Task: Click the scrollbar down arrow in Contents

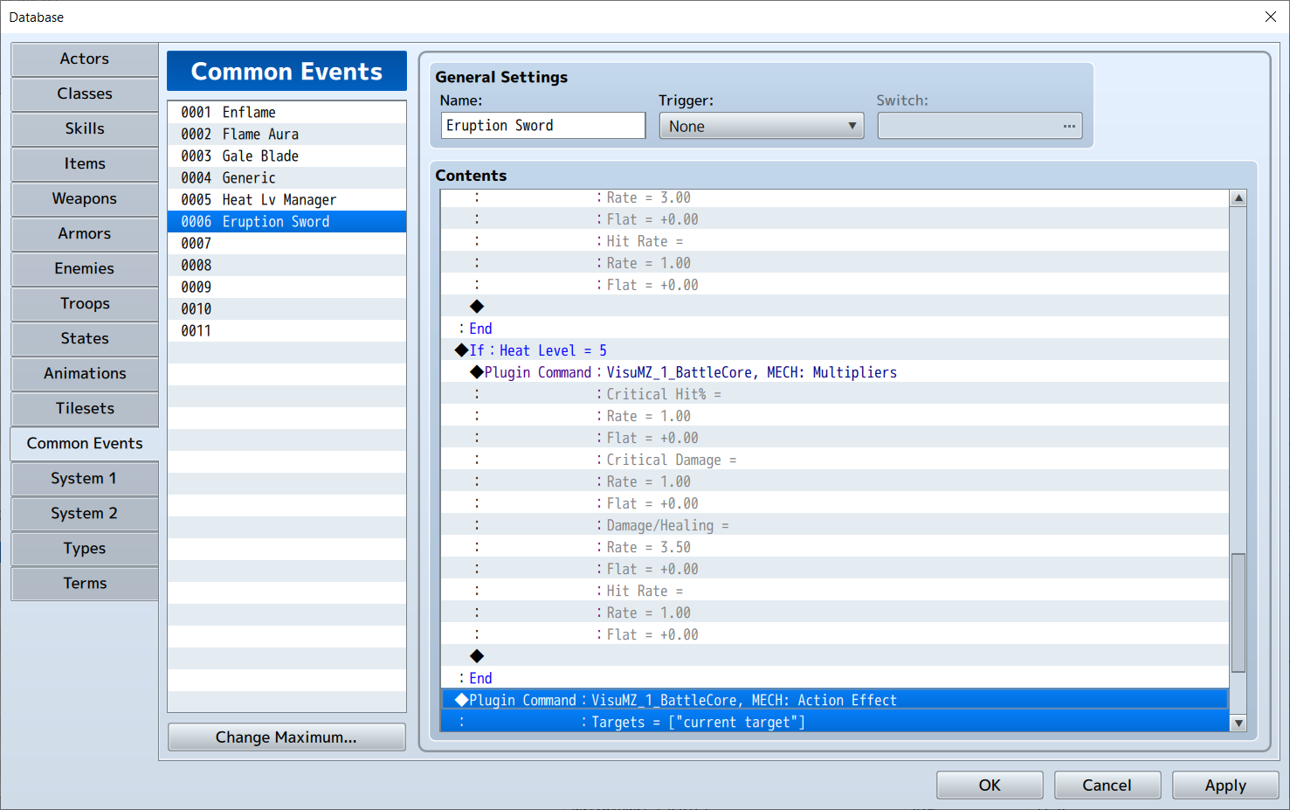Action: pyautogui.click(x=1238, y=723)
